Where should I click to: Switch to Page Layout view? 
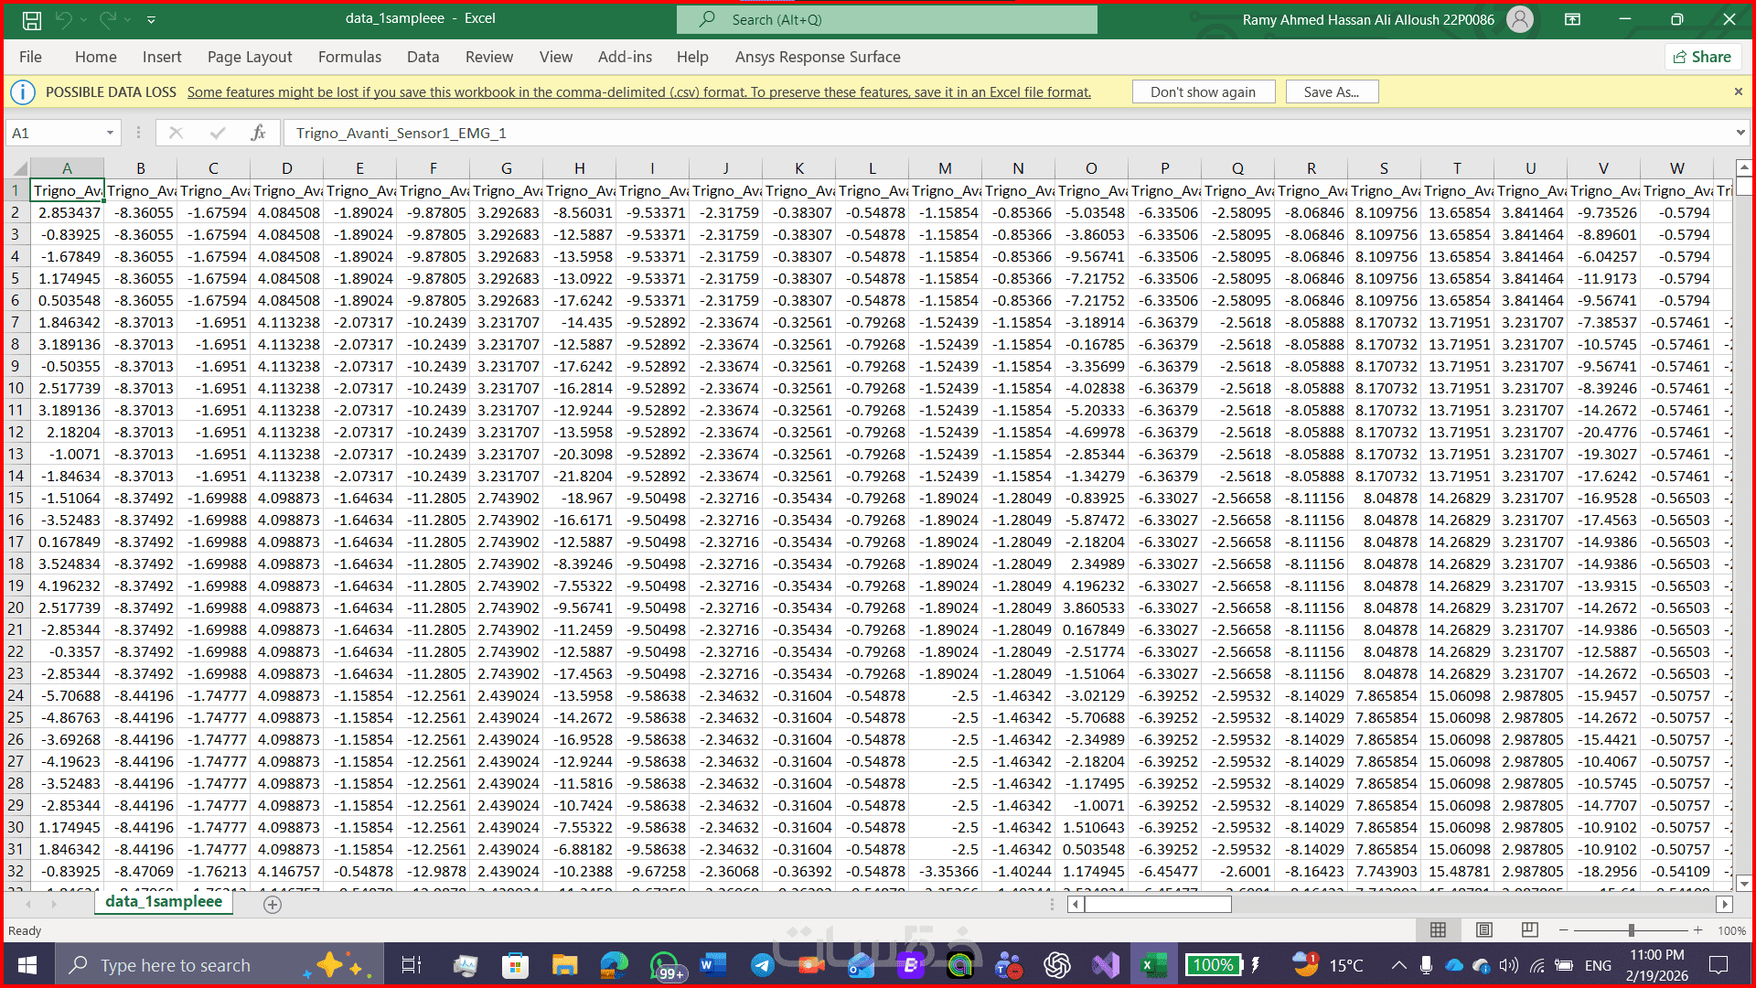click(x=1483, y=930)
